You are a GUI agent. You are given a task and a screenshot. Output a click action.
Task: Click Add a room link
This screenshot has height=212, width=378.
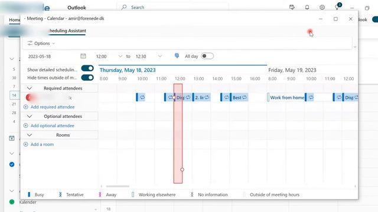(x=42, y=144)
